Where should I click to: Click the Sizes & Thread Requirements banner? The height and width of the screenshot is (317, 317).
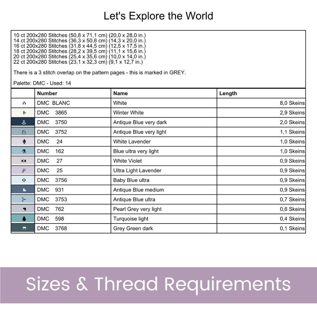coord(158,285)
